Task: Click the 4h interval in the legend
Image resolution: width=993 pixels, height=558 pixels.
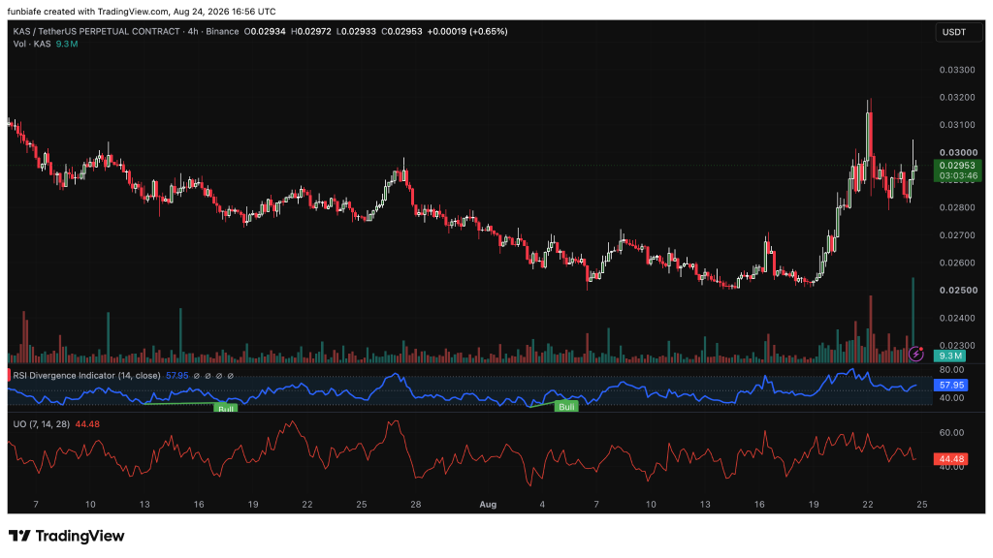Action: click(x=193, y=31)
